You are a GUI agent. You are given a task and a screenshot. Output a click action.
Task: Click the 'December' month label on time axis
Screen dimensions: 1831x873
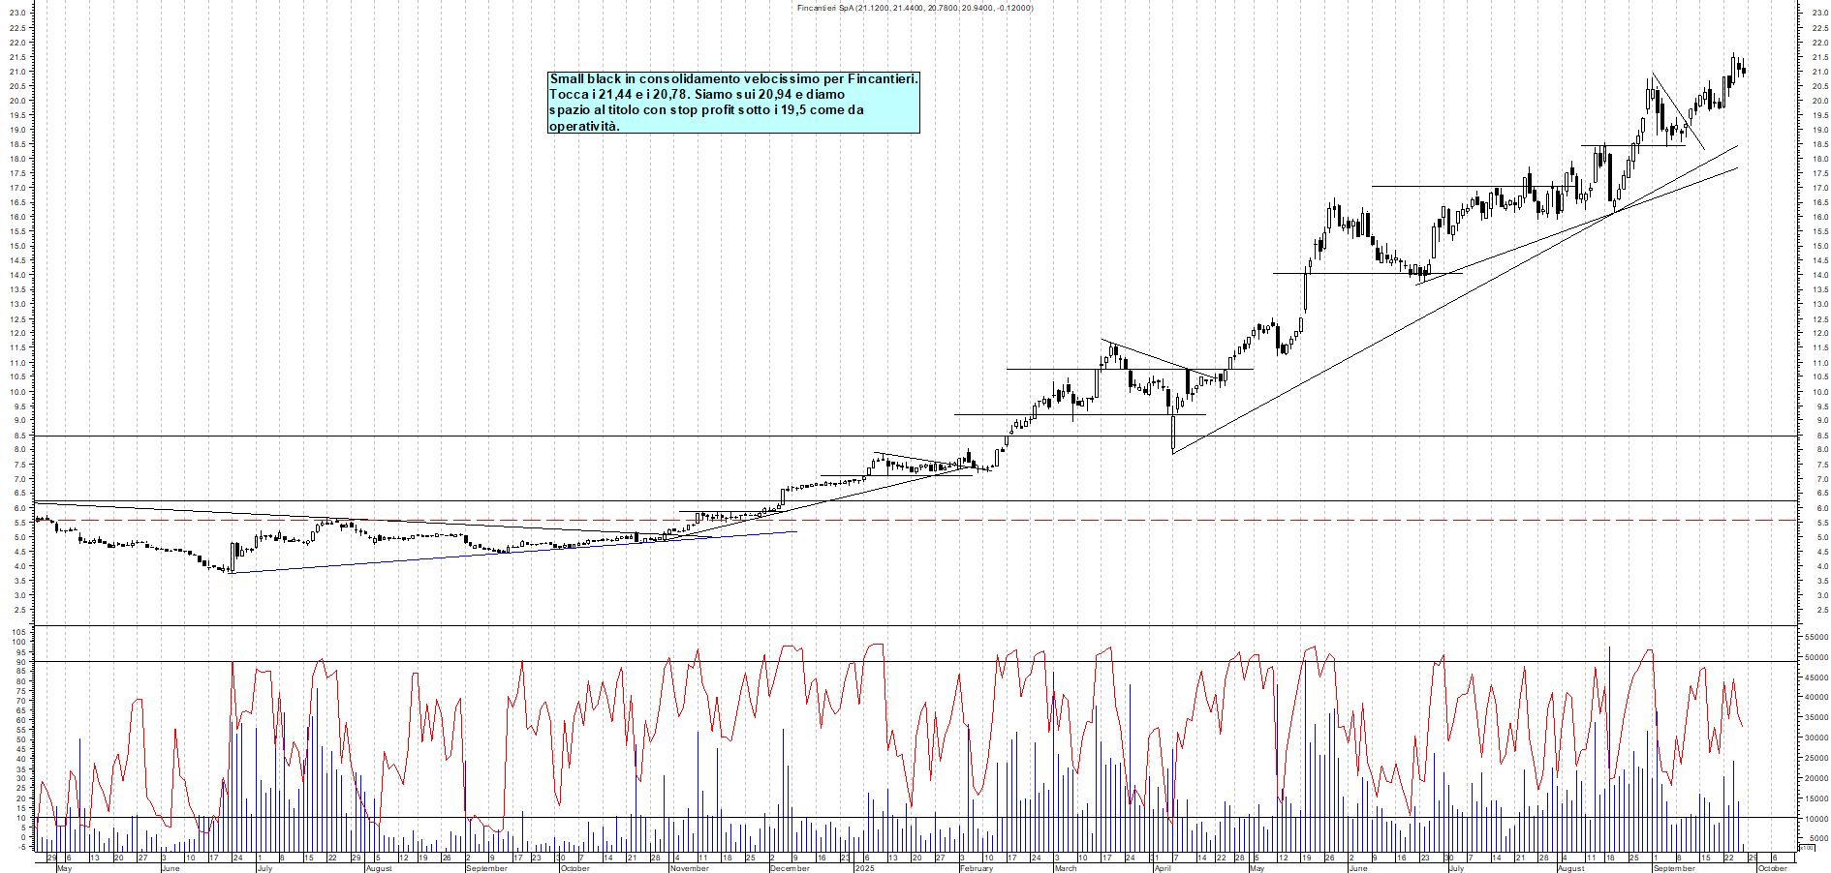(790, 868)
